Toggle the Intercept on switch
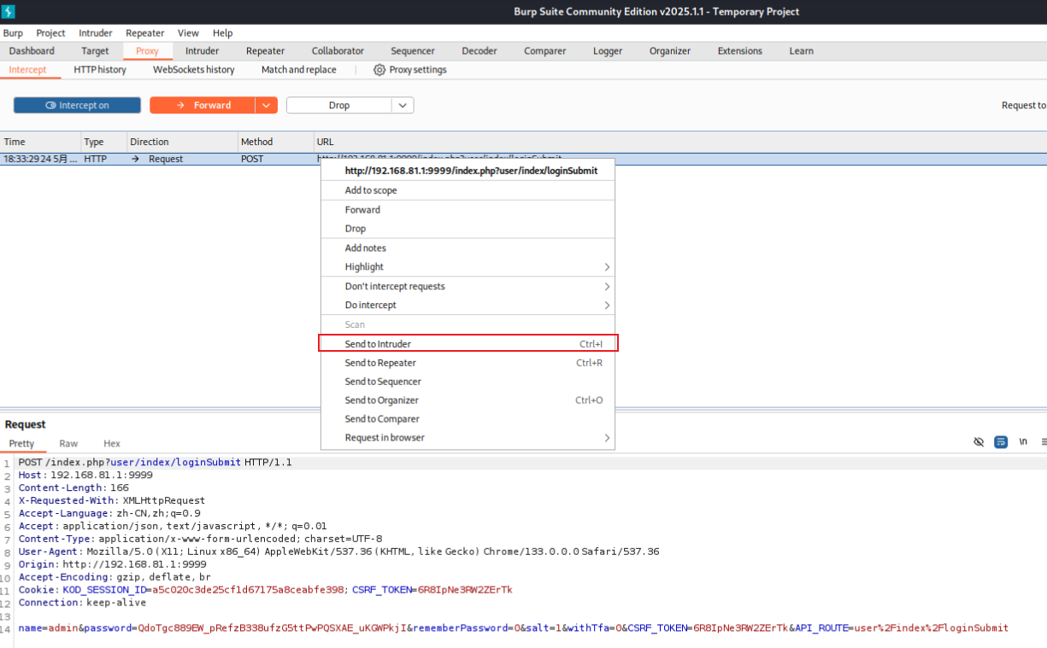 [x=77, y=105]
